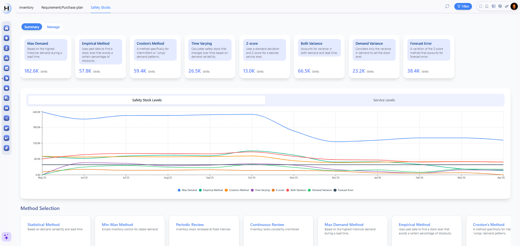Screen dimensions: 520x246
Task: Open the user profile avatar
Action: tap(514, 7)
